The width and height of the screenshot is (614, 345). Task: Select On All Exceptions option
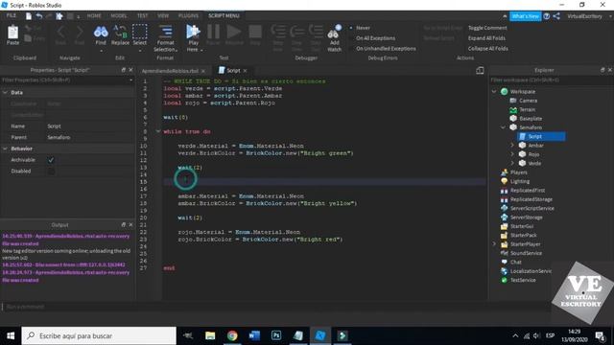(x=375, y=38)
